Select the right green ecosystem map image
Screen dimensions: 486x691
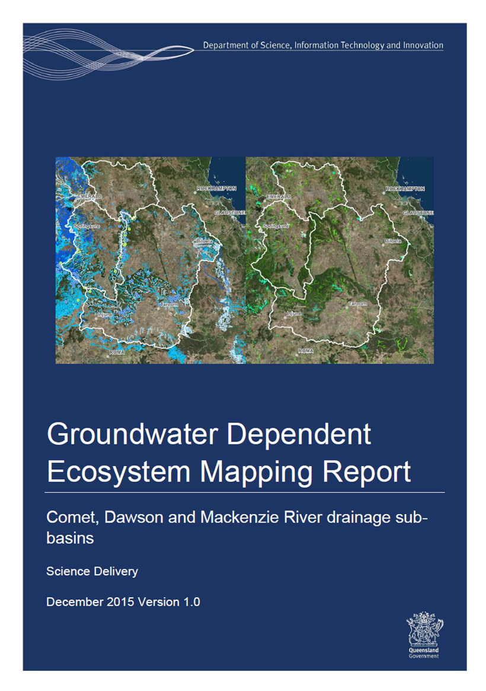tap(339, 260)
